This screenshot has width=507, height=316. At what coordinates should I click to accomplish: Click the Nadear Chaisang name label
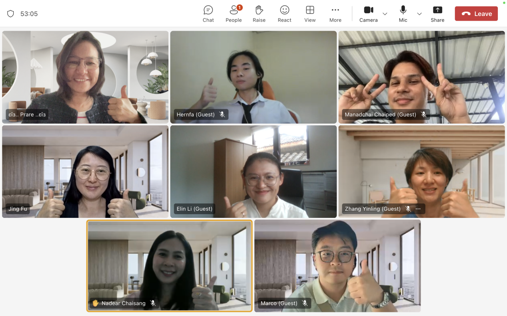coord(123,303)
